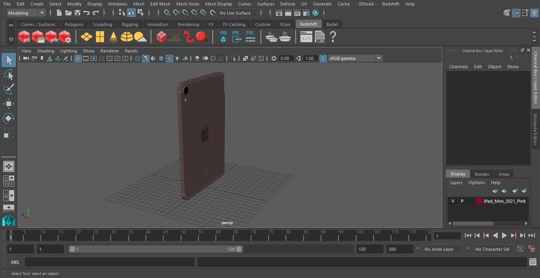Play the animation forwards
The height and width of the screenshot is (278, 540).
504,235
